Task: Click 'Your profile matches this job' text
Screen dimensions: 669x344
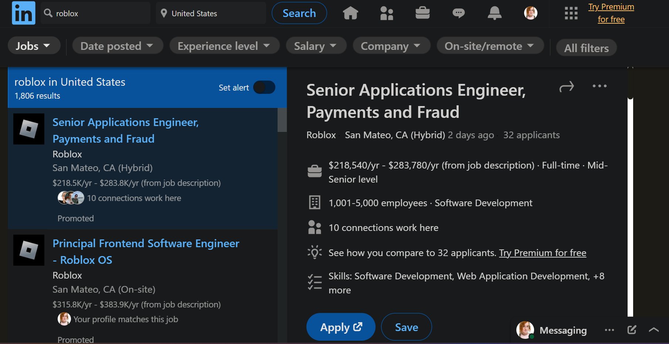Action: pos(126,319)
